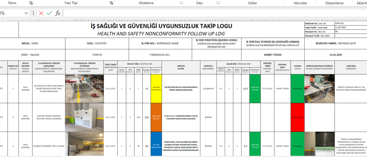
Task: Click the BÖLGE / AREA header cell
Action: (x=33, y=44)
